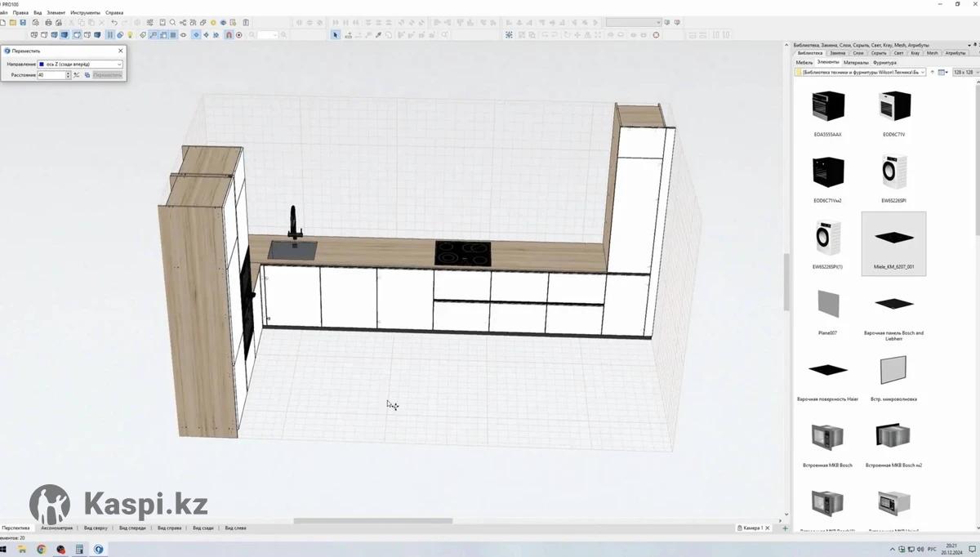The width and height of the screenshot is (980, 557).
Task: Select the EW6S226SPI washing machine thumbnail
Action: coord(893,173)
